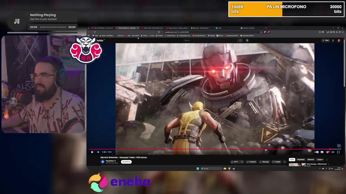Toggle YouTube autoplay switch

(x=317, y=152)
